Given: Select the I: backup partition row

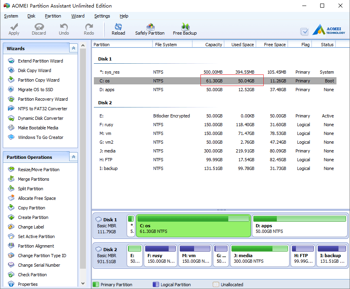Looking at the screenshot, I should [215, 168].
